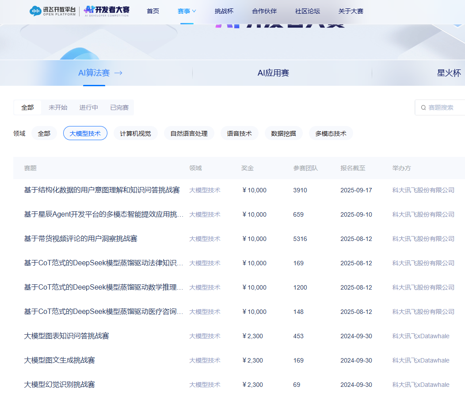
Task: Click team count 453
Action: (298, 336)
